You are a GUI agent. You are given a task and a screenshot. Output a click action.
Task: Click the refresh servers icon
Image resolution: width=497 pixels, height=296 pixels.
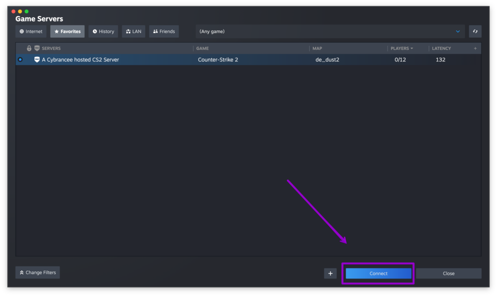tap(475, 31)
